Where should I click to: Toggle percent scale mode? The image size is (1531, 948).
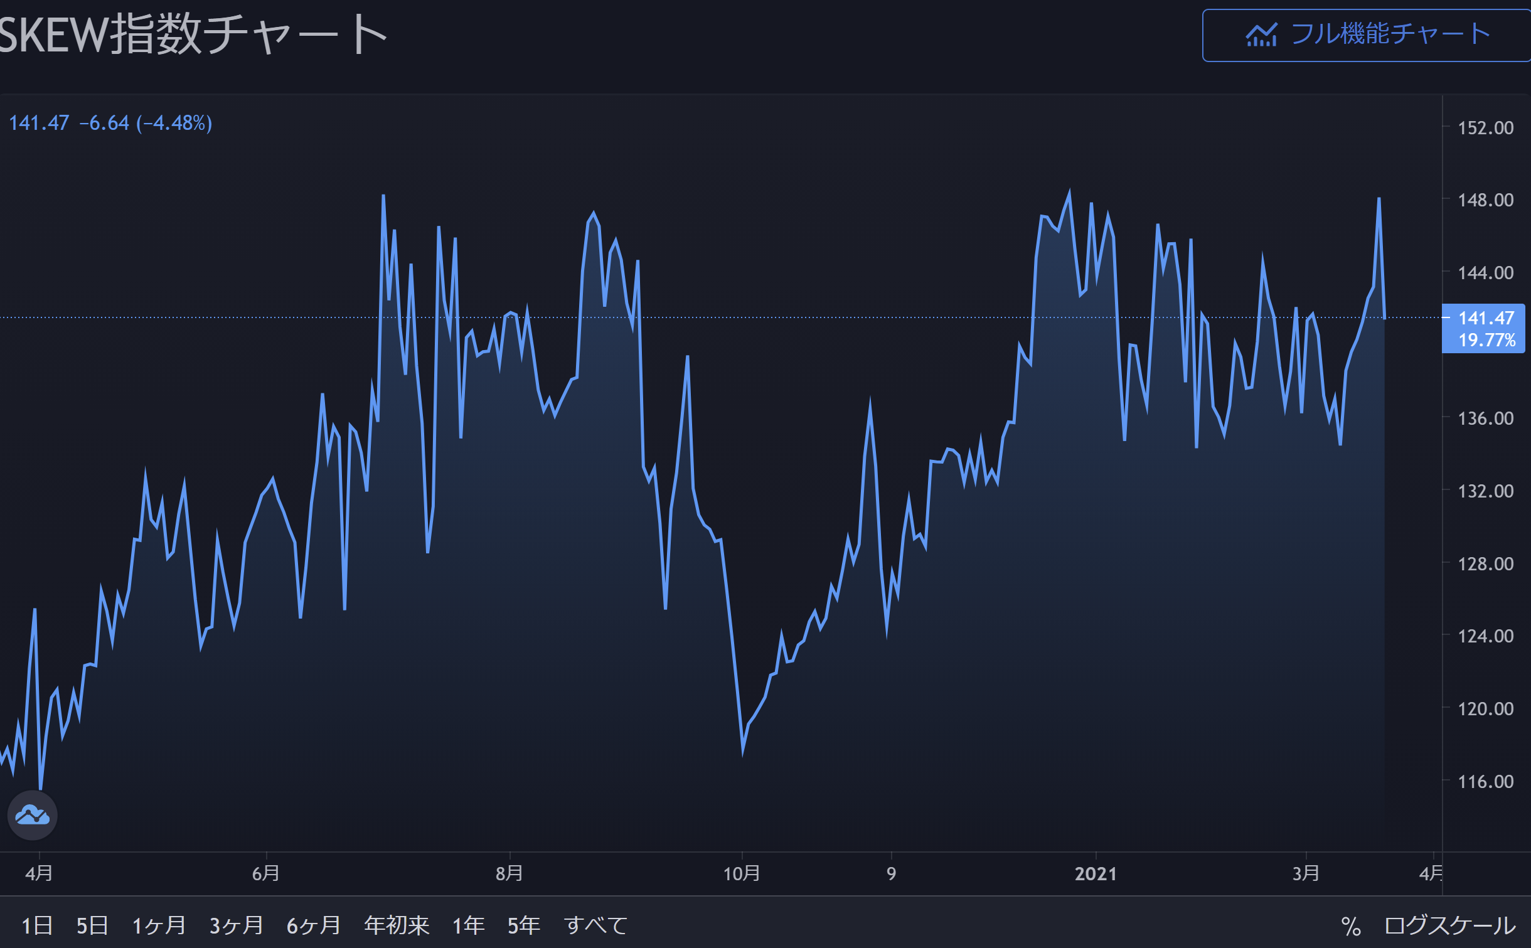pos(1350,926)
